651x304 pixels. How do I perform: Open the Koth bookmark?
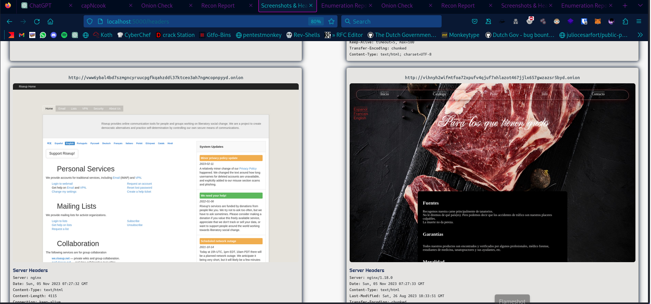click(103, 35)
